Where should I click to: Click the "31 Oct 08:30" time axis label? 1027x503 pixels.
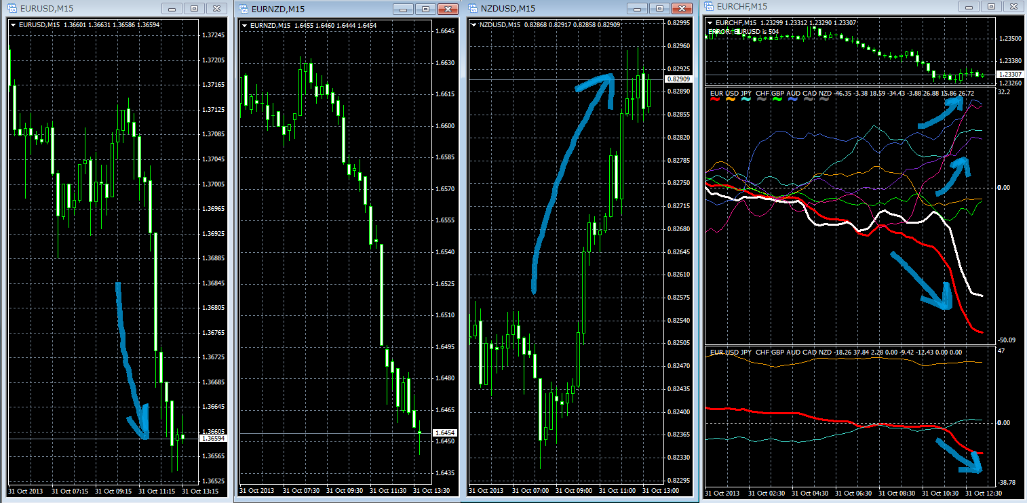click(x=895, y=493)
